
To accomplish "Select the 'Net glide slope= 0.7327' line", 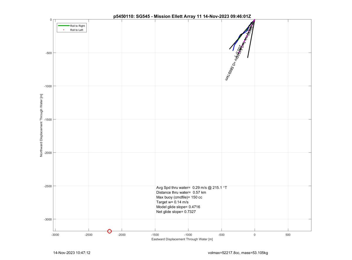I will coord(176,212).
